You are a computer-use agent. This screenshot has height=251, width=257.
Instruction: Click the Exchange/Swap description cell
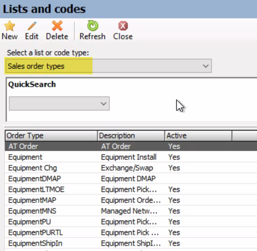pos(127,168)
